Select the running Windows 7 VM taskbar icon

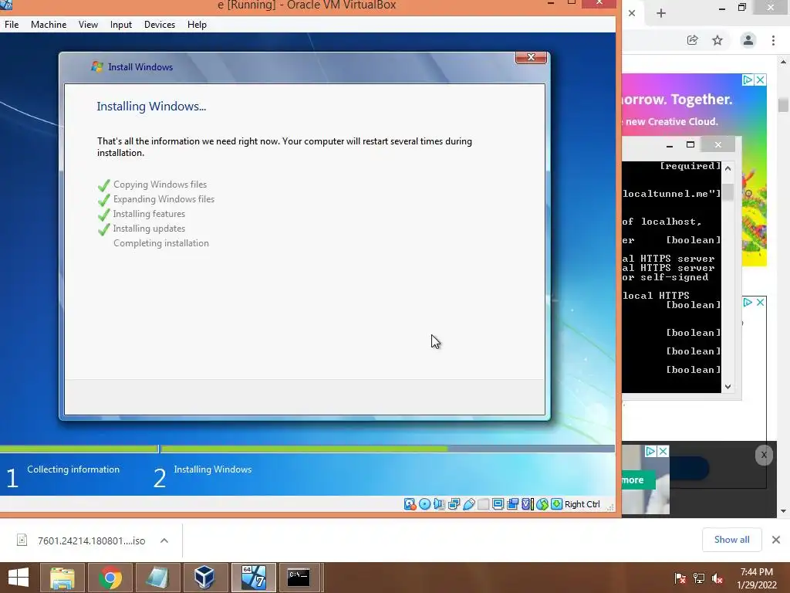click(253, 578)
